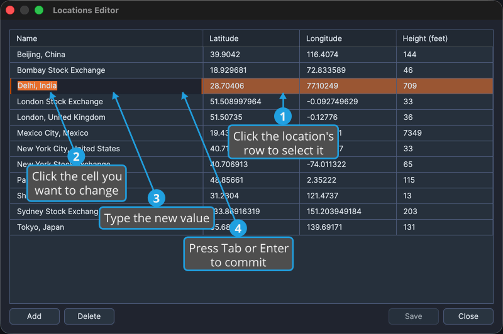
Task: Click longitude value 116.4074
Action: (323, 55)
